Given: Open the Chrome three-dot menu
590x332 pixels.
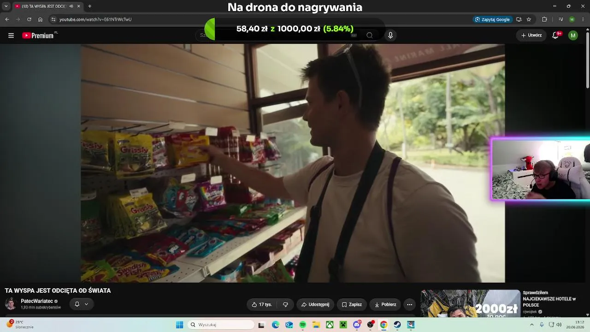Looking at the screenshot, I should 583,19.
